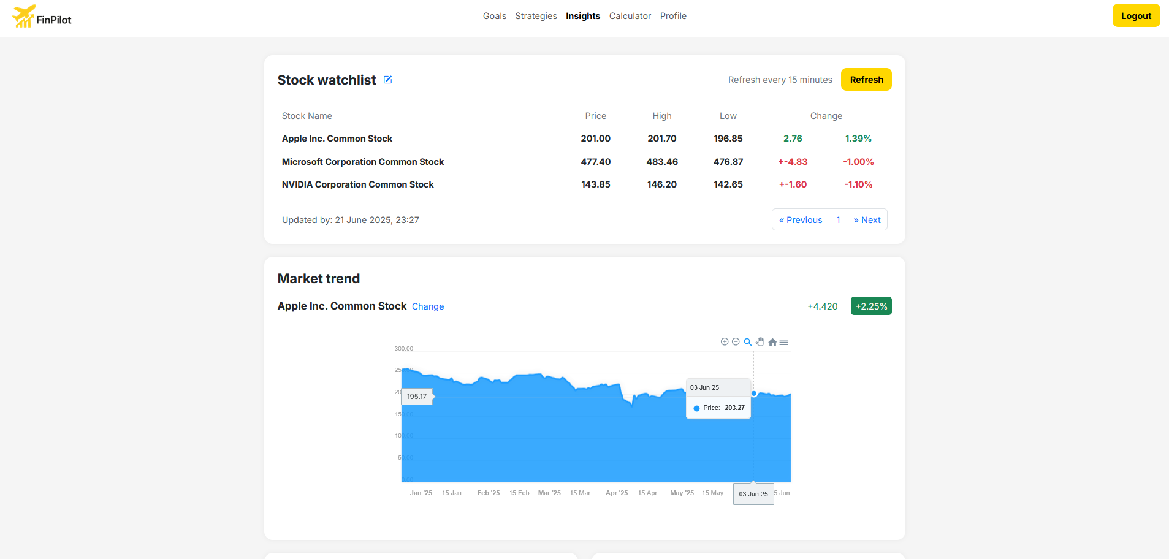Open the chart hamburger export menu
The height and width of the screenshot is (559, 1169).
click(783, 342)
